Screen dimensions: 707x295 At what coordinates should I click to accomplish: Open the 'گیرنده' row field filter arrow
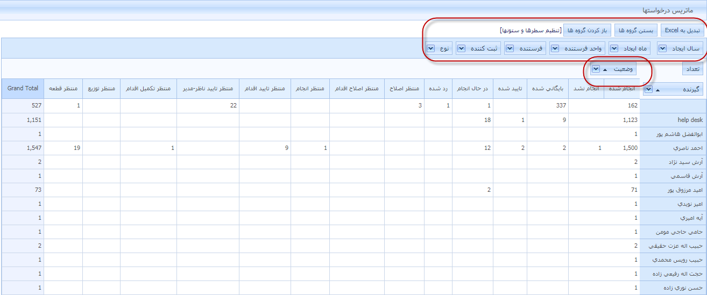[648, 89]
